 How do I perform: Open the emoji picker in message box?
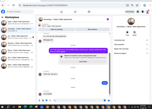(x=105, y=100)
